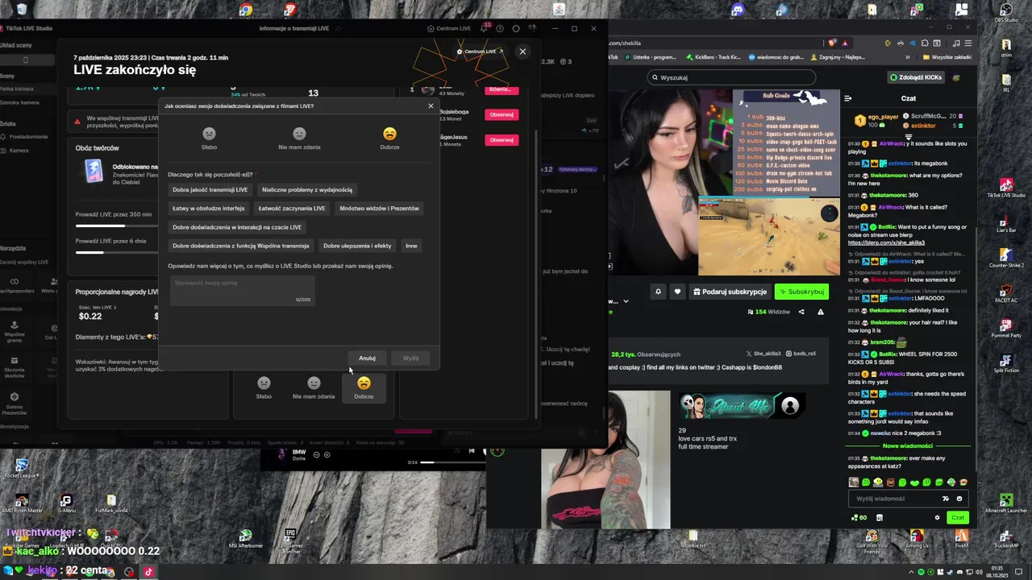Screen dimensions: 1032x580
Task: Open Rocket League desktop shortcut
Action: [22, 467]
